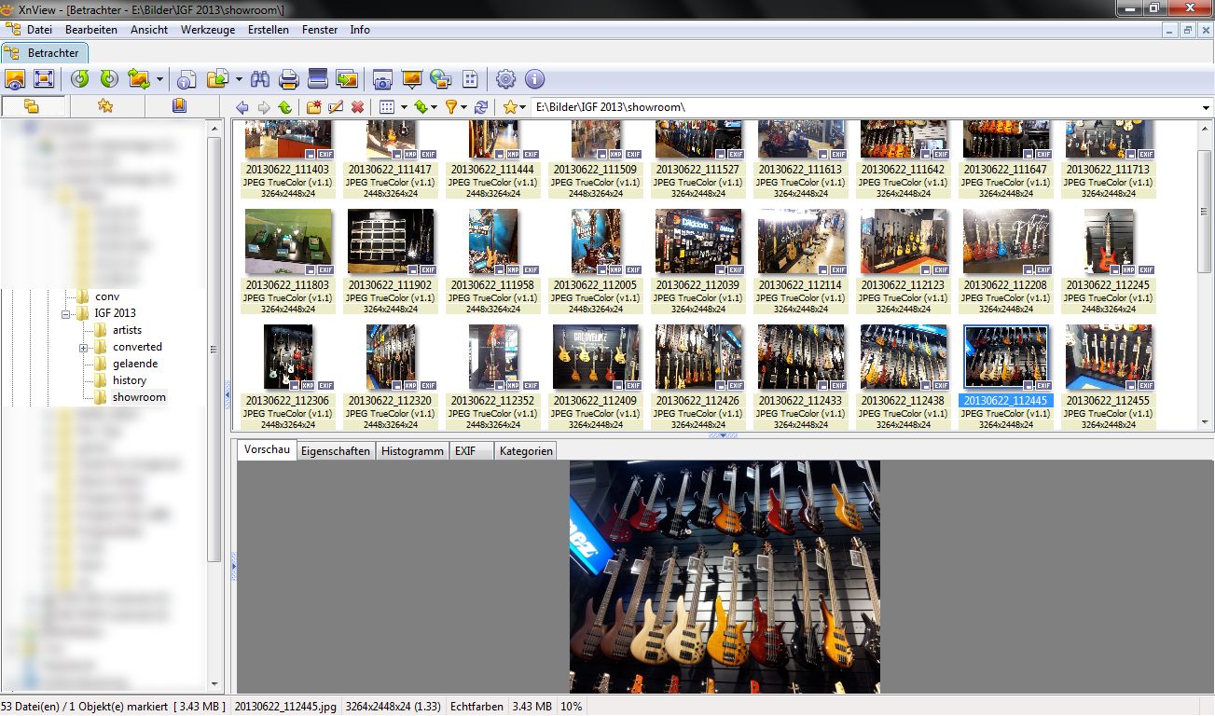The height and width of the screenshot is (716, 1215).
Task: Select the gelaende folder
Action: tap(135, 364)
